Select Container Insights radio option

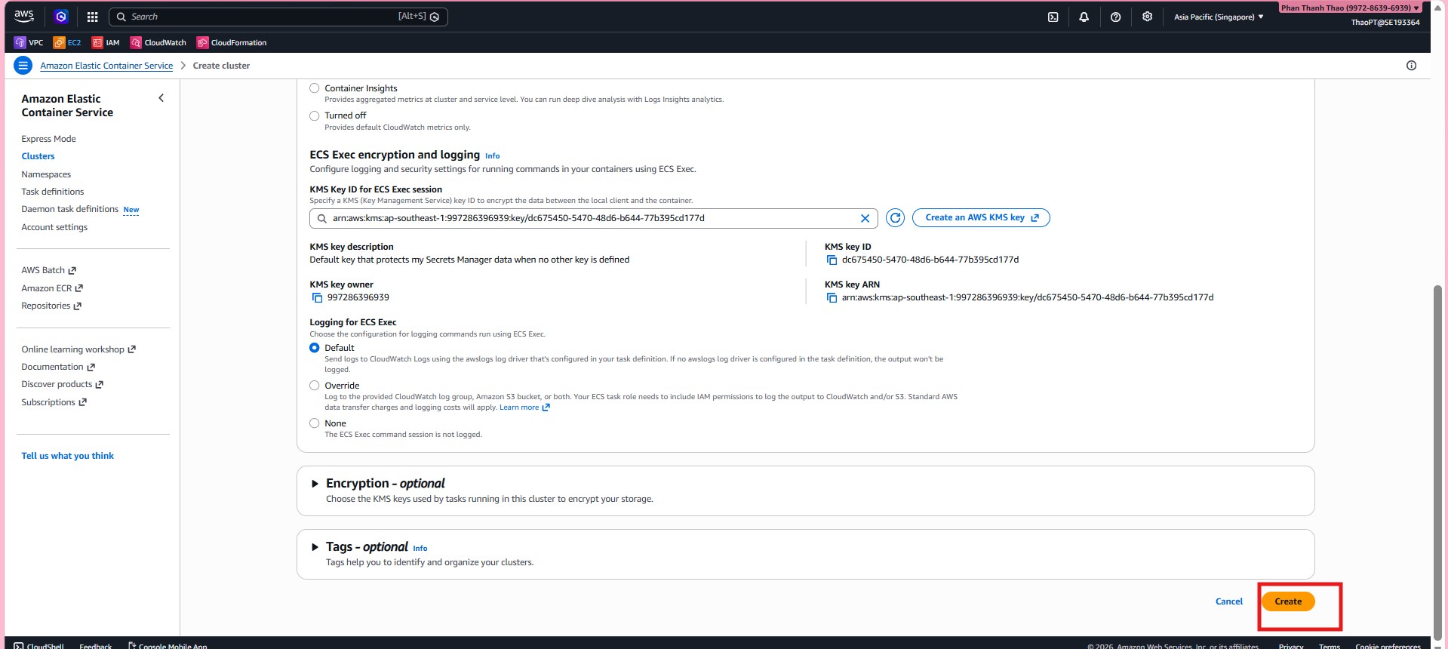315,88
